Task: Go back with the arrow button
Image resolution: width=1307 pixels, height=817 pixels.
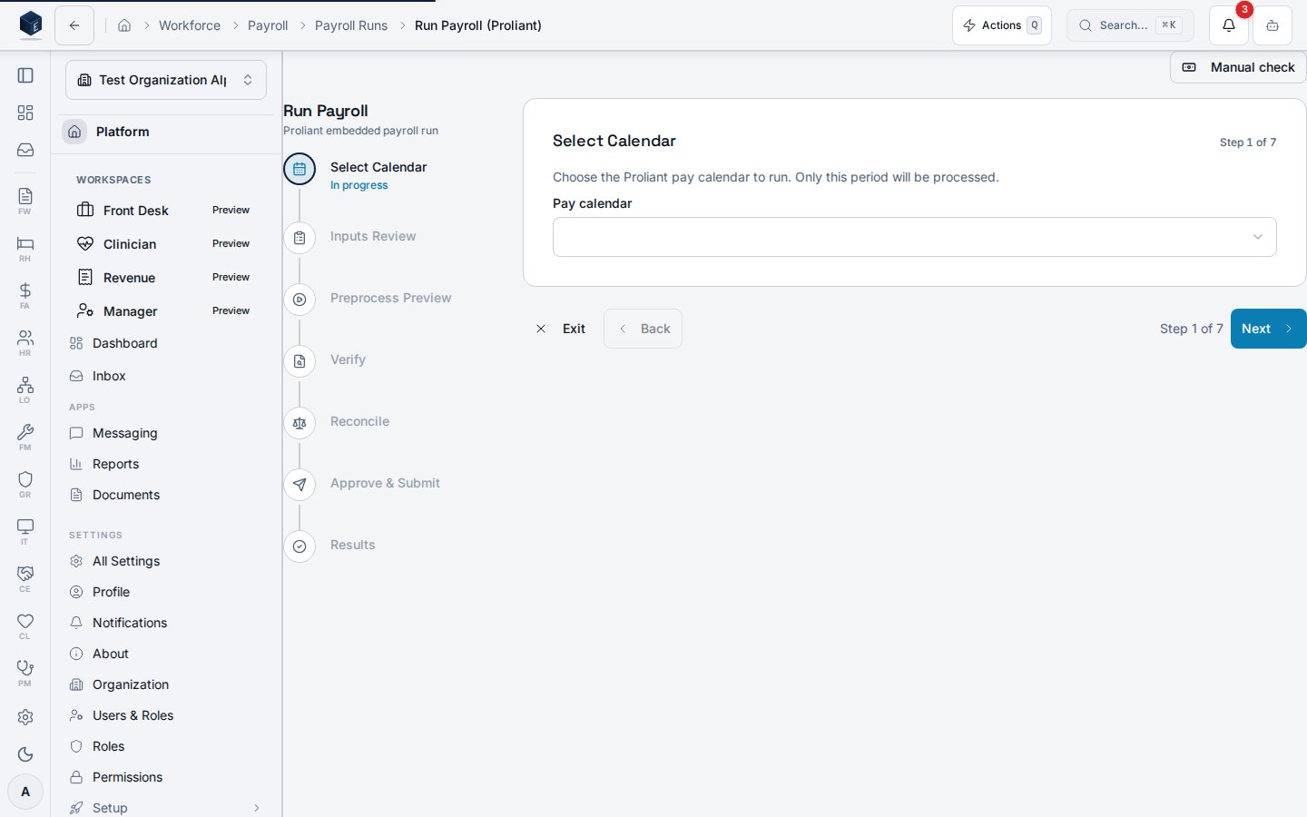Action: pyautogui.click(x=74, y=25)
